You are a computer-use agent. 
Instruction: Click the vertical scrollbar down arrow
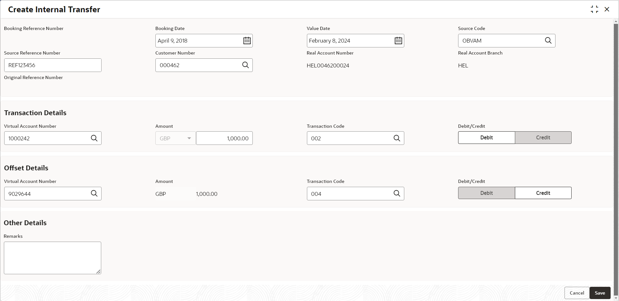tap(616, 298)
